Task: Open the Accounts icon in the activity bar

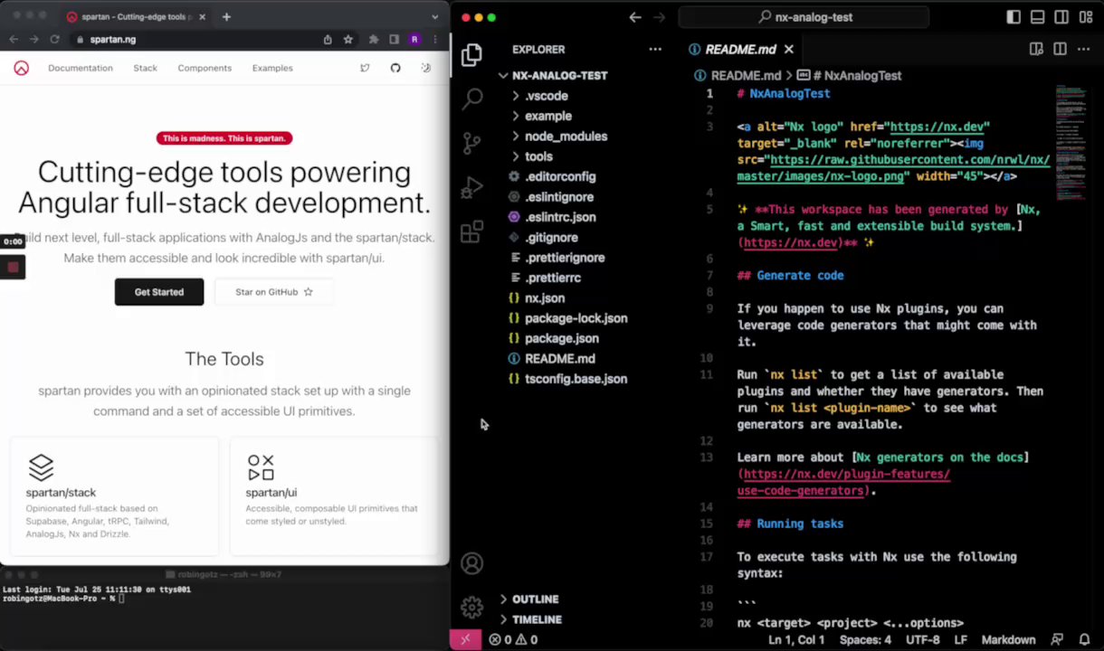Action: pyautogui.click(x=471, y=563)
